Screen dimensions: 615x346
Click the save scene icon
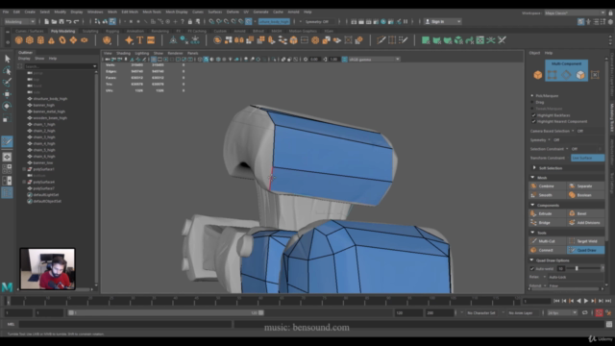coord(61,21)
